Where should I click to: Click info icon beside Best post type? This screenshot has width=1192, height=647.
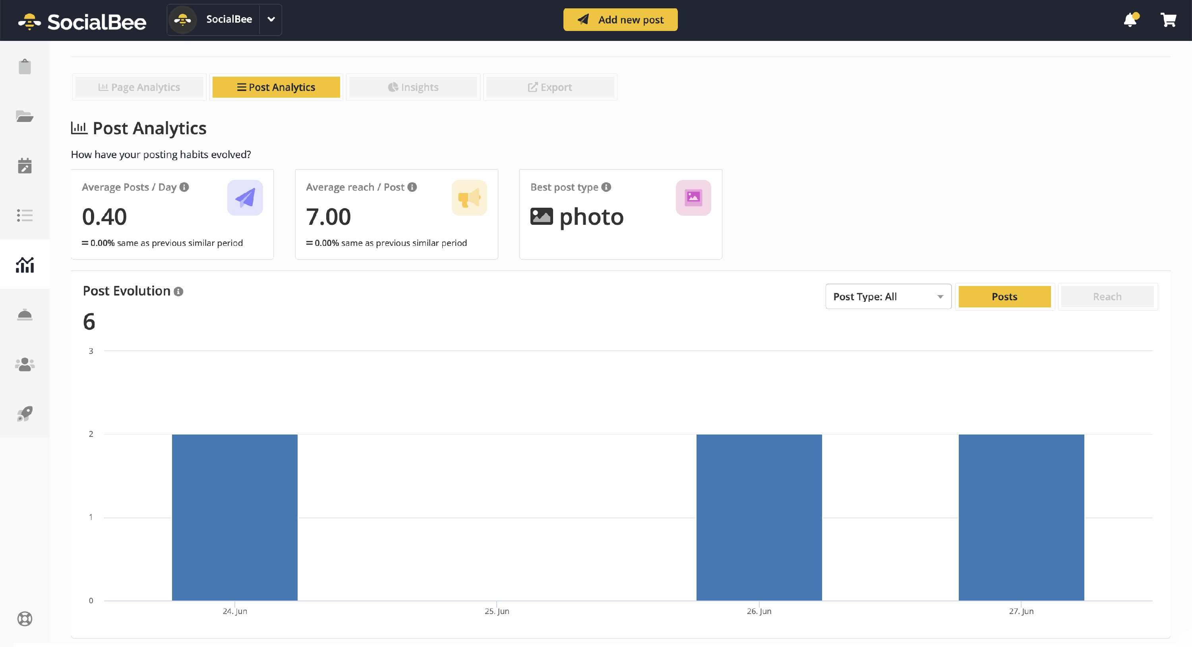606,187
